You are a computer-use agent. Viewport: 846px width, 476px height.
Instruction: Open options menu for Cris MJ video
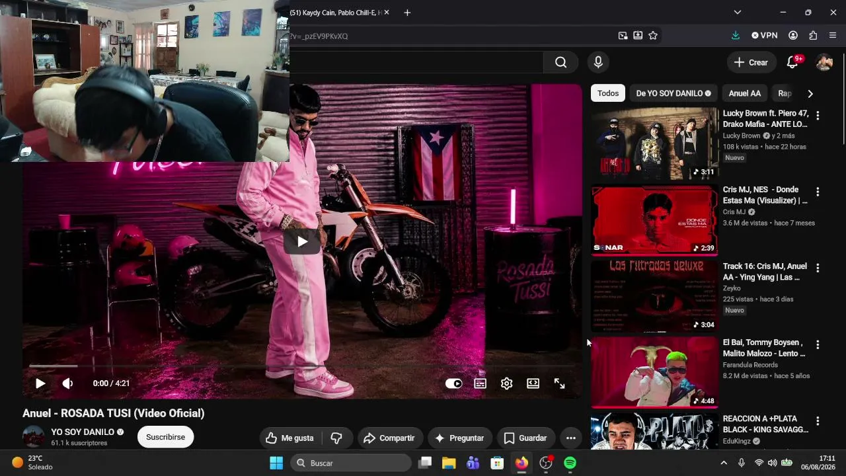818,192
